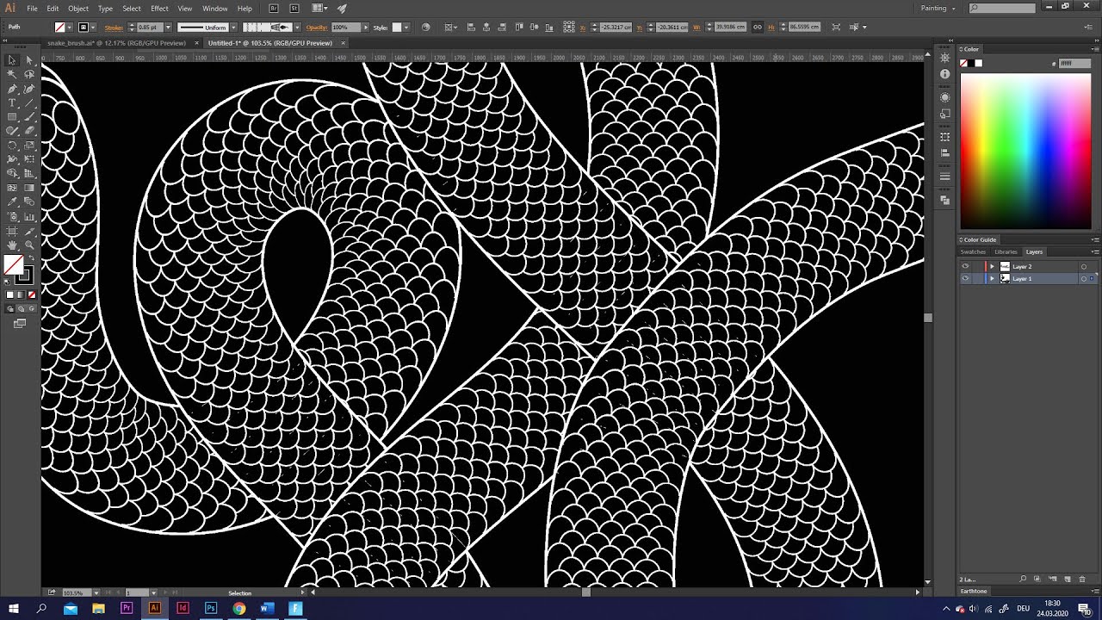Select the Hand tool
This screenshot has width=1102, height=620.
[12, 245]
